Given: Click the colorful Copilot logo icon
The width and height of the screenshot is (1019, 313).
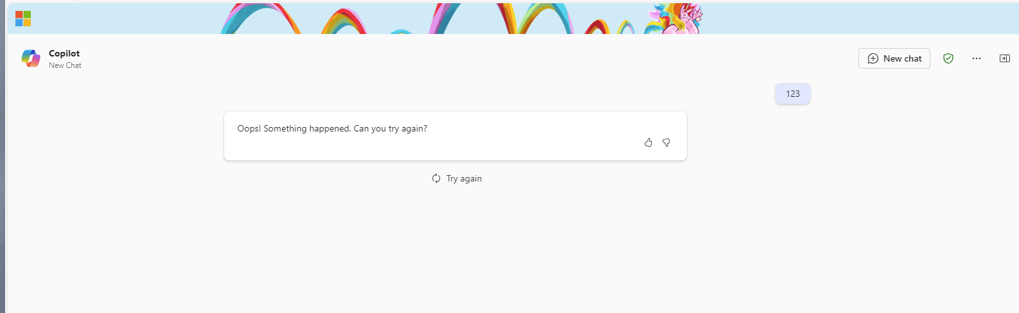Looking at the screenshot, I should click(31, 58).
